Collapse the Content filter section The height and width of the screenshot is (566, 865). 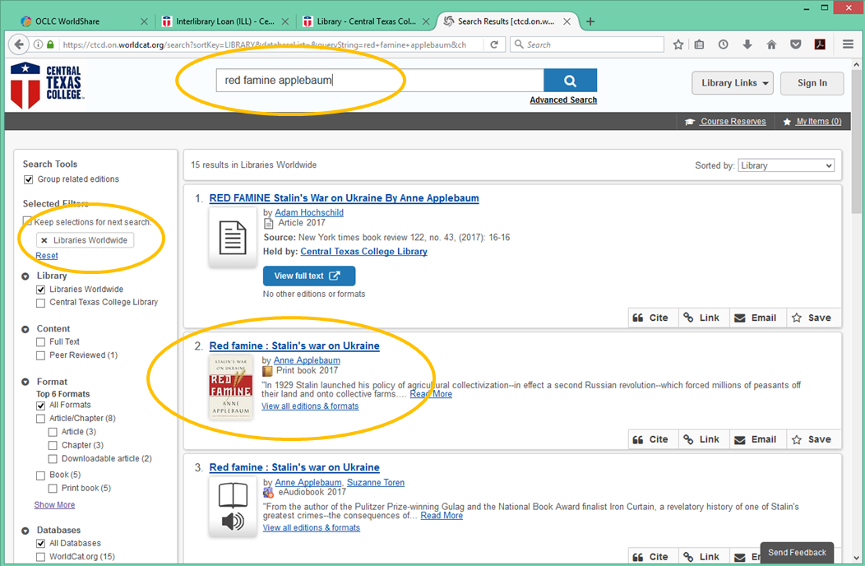(x=25, y=329)
